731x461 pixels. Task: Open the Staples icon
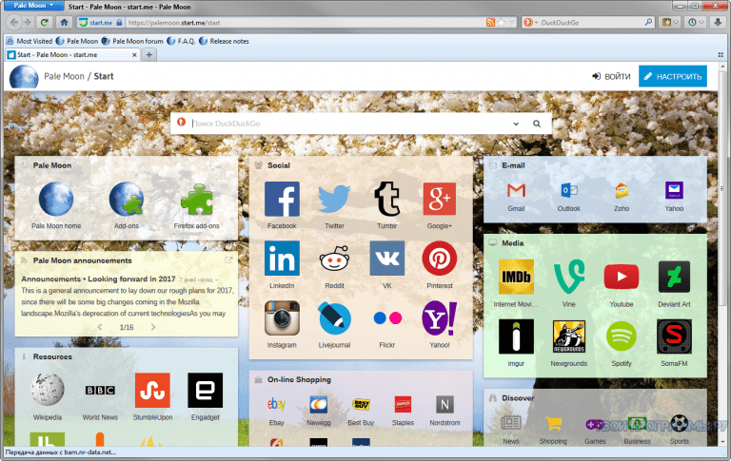coord(403,404)
